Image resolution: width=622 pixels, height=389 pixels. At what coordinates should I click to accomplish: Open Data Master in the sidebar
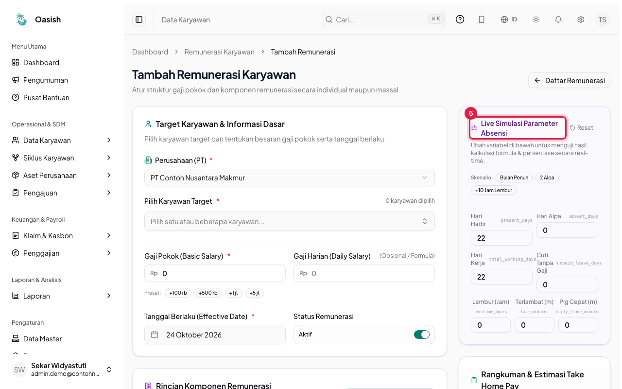[x=62, y=339]
